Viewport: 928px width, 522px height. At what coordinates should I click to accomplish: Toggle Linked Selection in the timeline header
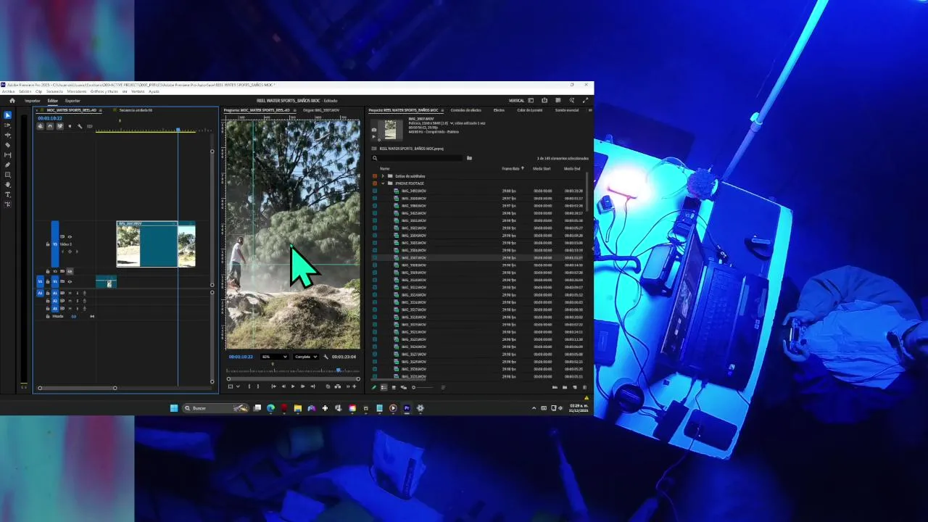point(59,126)
